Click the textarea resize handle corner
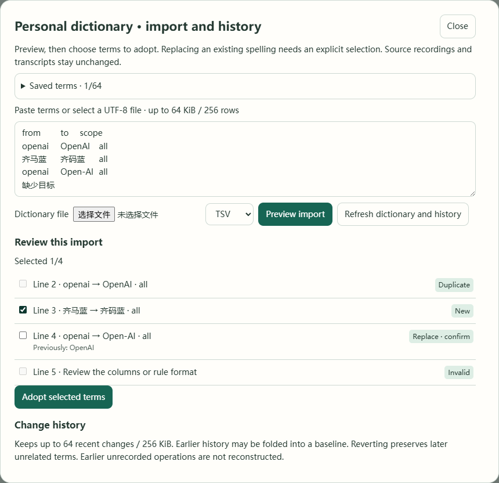This screenshot has height=483, width=499. [x=472, y=193]
